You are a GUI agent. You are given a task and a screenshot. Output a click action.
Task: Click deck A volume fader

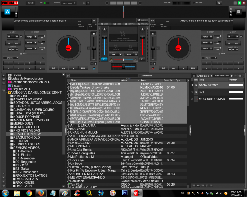click(x=104, y=37)
